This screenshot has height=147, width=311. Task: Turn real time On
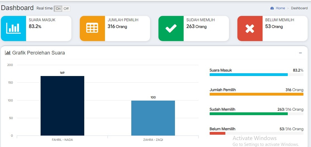58,9
